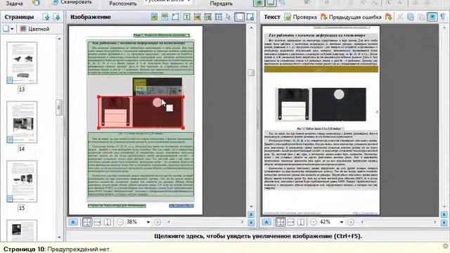This screenshot has width=450, height=253.
Task: Switch Text pane to two-column view
Action: 301,222
